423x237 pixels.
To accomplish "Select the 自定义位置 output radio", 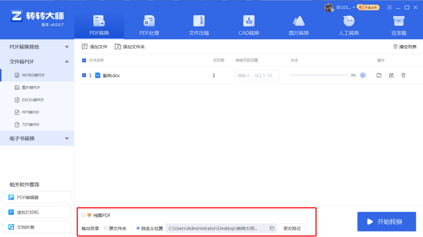I will click(138, 228).
